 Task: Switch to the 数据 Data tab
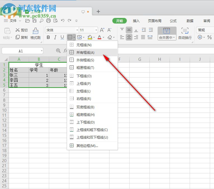click(190, 21)
